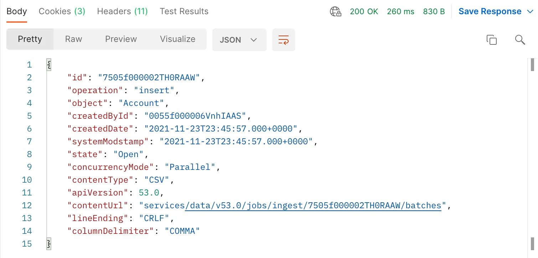Click the 830 B response size
The image size is (538, 258).
[434, 12]
